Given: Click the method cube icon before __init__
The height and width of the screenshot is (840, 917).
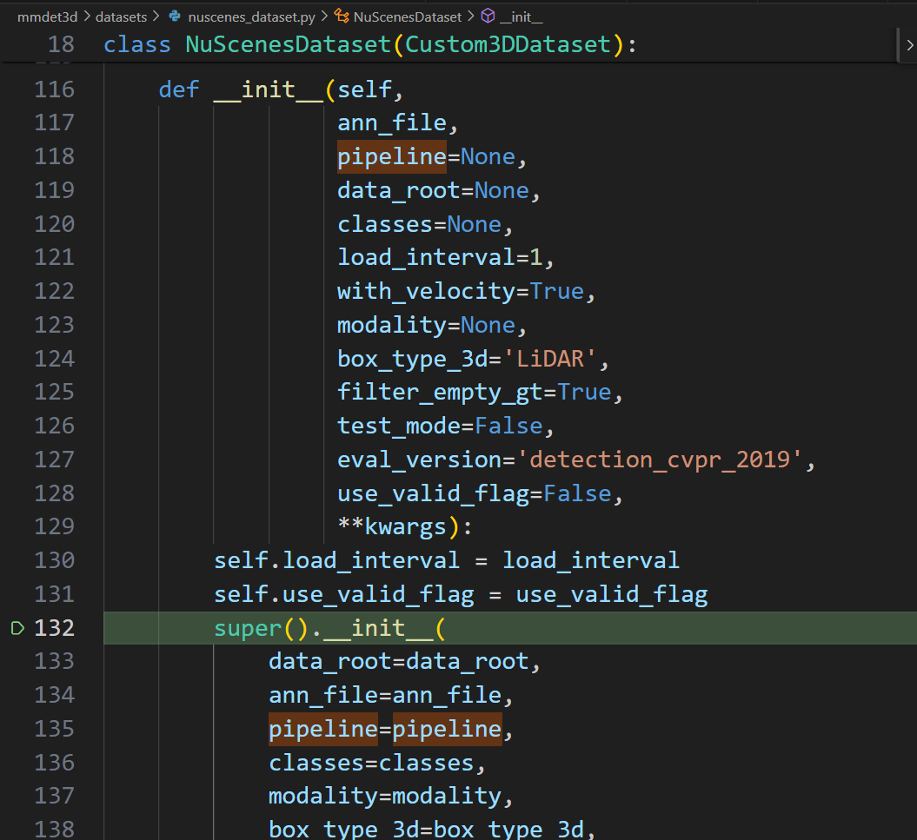Looking at the screenshot, I should (488, 17).
